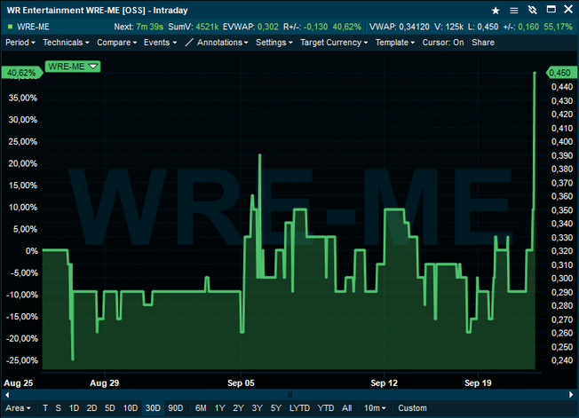Open the Technicals dropdown
579x418 pixels.
66,43
